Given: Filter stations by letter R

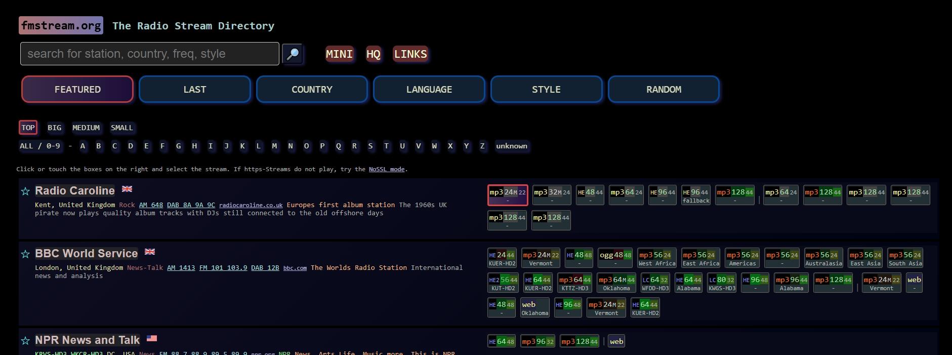Looking at the screenshot, I should (x=354, y=146).
